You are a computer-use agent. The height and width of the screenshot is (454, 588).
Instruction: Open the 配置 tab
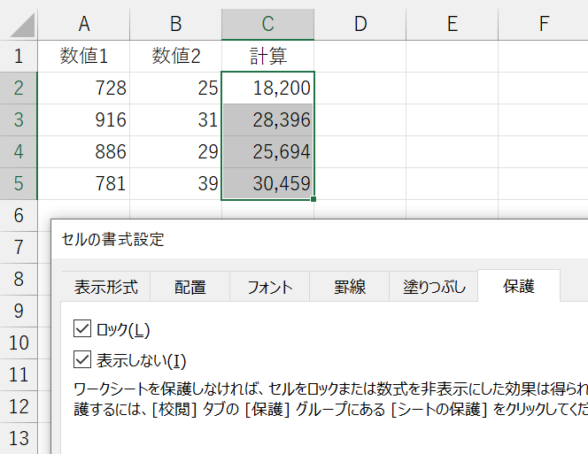(190, 288)
